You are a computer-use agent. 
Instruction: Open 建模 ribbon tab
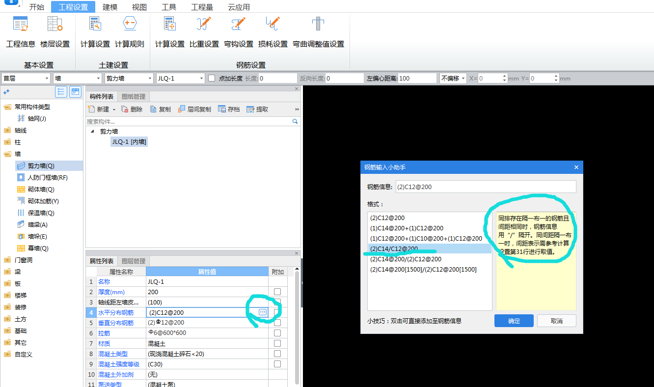click(x=110, y=7)
